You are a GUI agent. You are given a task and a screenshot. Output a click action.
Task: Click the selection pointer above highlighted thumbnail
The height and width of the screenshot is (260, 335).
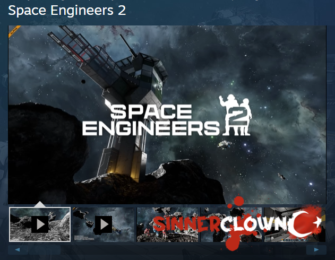pos(40,204)
